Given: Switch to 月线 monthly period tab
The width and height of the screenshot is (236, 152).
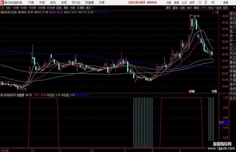Looking at the screenshot, I should point(73,8).
